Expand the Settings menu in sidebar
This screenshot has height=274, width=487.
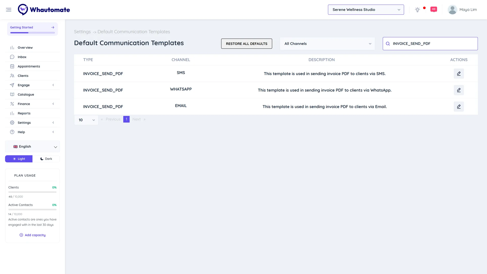32,123
